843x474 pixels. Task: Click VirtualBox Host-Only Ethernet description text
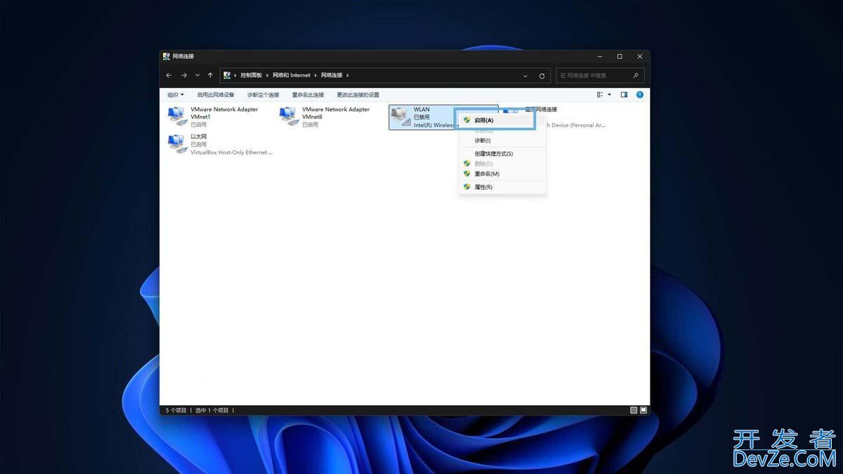(x=232, y=152)
